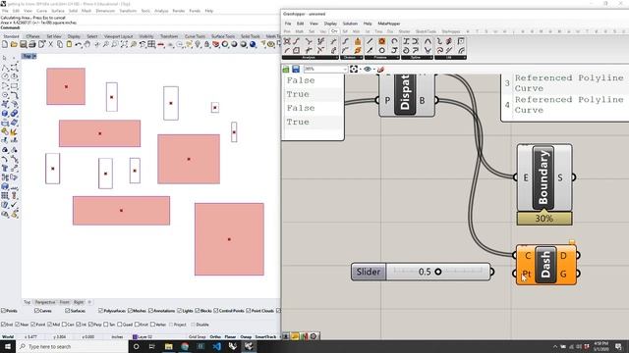Click the Grasshopper sketch brush icon
Screen dimensions: 629x353
(x=380, y=70)
